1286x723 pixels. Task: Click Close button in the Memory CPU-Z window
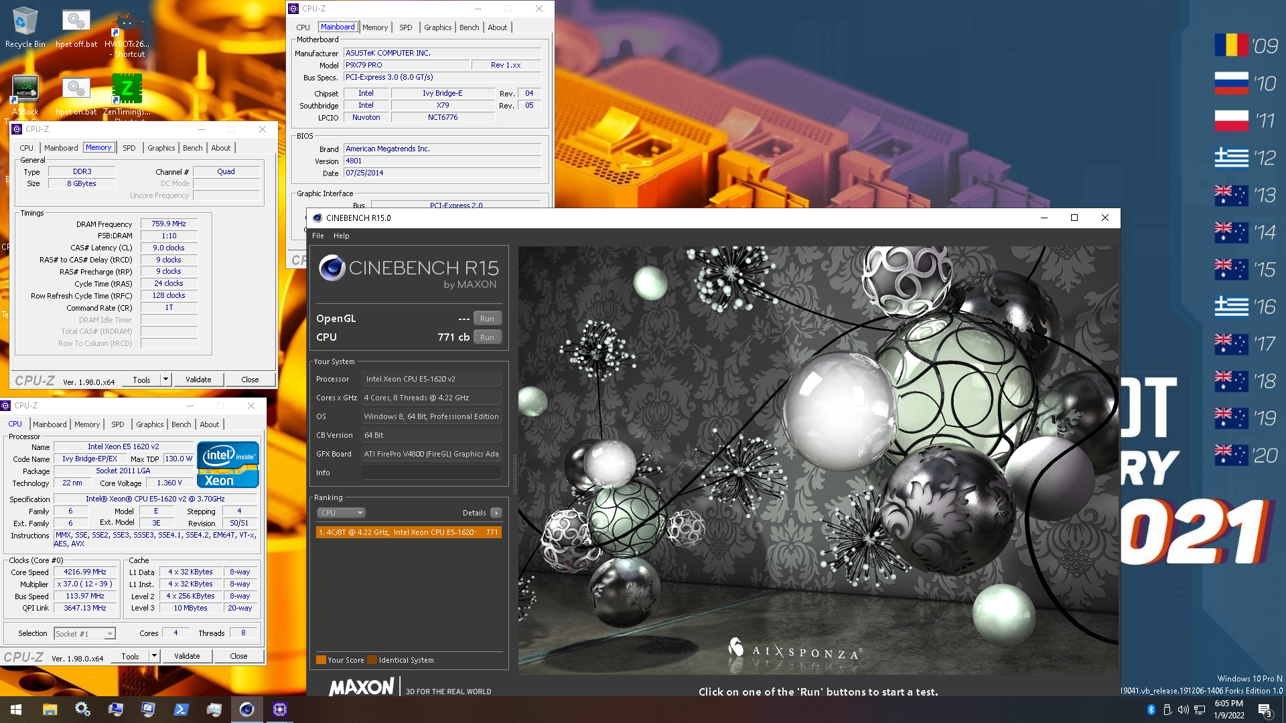click(x=250, y=380)
